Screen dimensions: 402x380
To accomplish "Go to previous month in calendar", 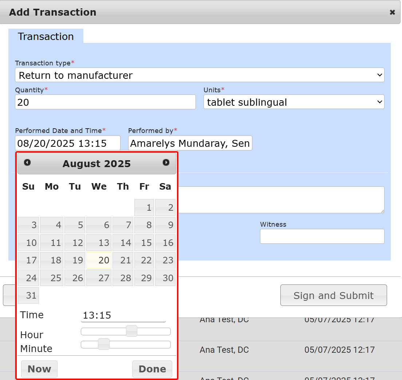I will pos(27,163).
